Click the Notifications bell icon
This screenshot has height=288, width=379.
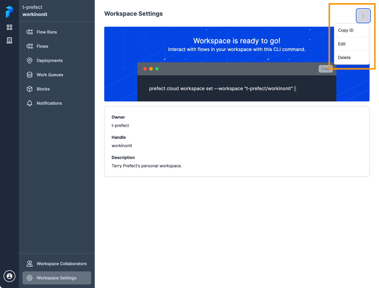(30, 103)
